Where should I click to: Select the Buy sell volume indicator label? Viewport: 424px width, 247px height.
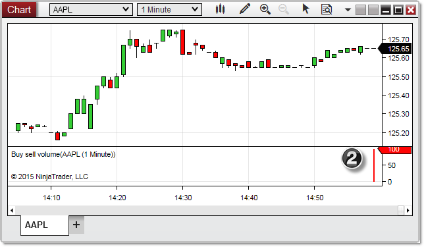(x=63, y=154)
